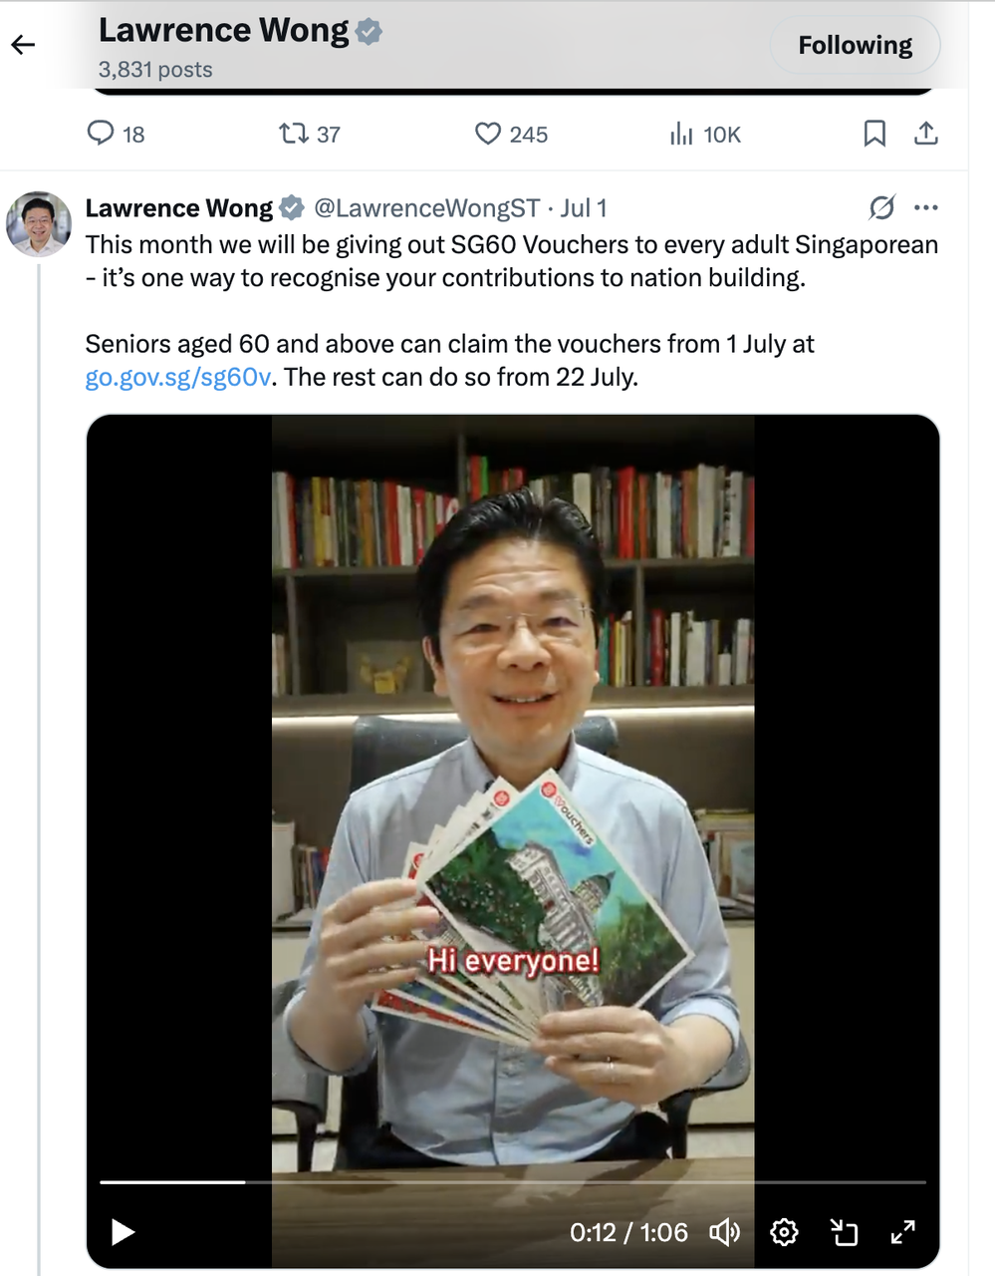
Task: Open replies via the comment icon
Action: [x=101, y=133]
